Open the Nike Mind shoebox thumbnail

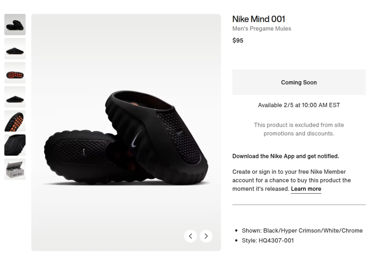coord(15,169)
